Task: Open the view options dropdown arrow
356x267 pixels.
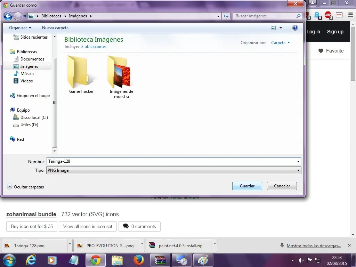Action: point(281,28)
